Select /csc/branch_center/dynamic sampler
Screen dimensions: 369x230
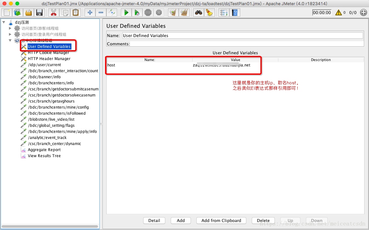[x=54, y=144]
